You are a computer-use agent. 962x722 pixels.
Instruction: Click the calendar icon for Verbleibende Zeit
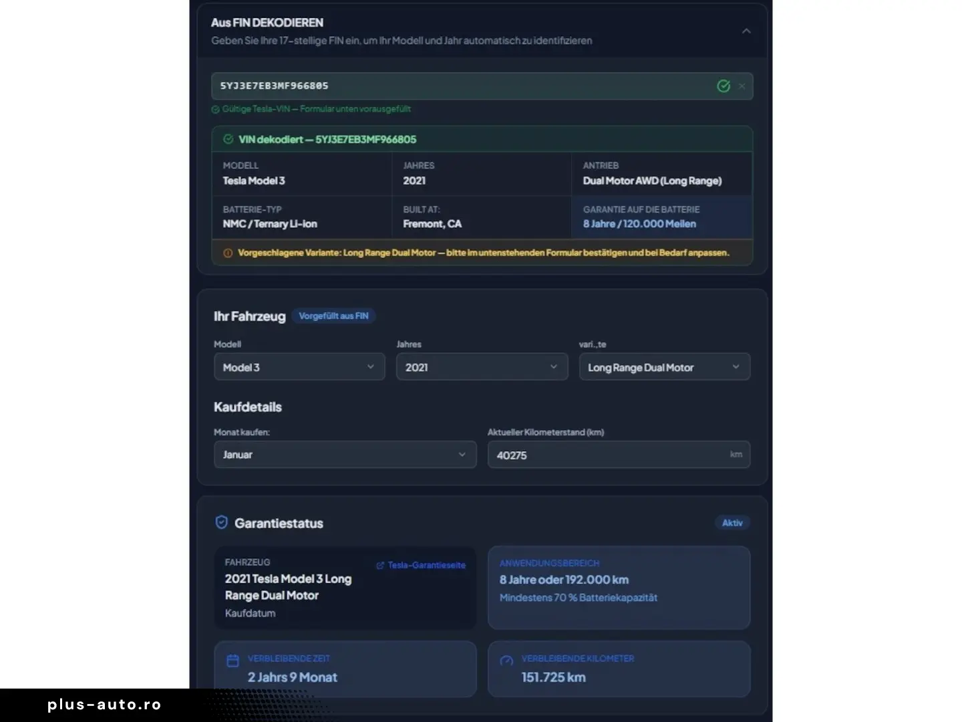pos(232,661)
